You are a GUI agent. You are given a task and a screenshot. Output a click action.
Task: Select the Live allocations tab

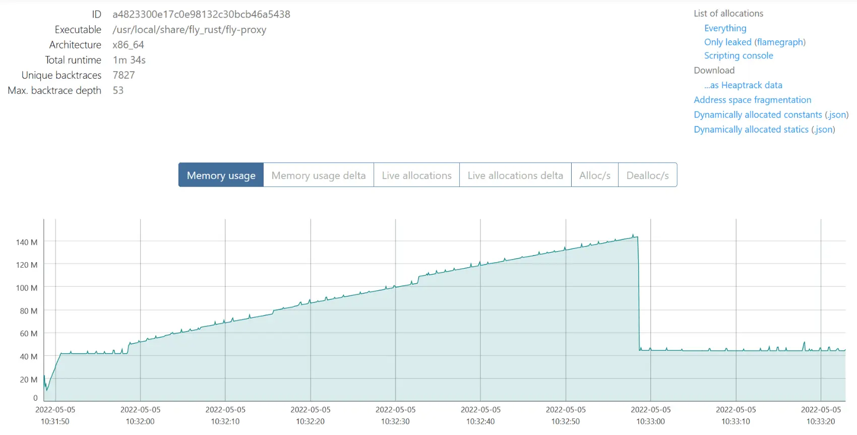(x=416, y=175)
